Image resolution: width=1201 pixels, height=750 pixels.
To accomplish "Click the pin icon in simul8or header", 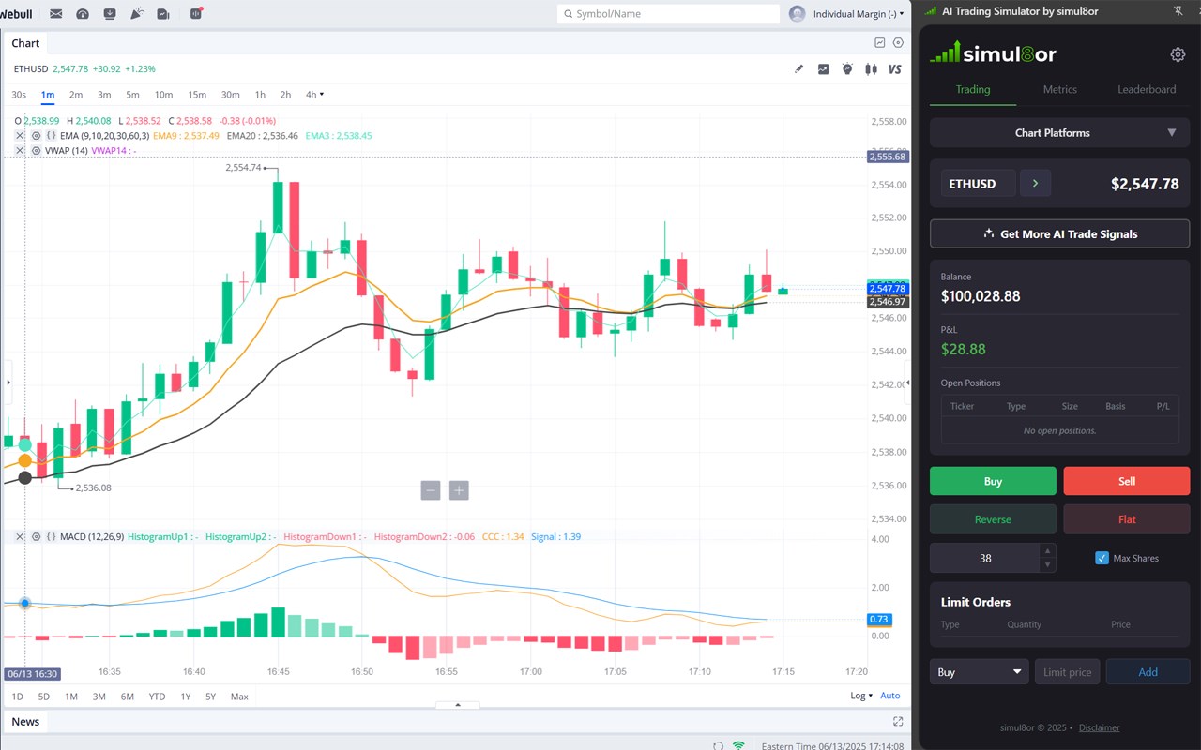I will pos(1178,11).
